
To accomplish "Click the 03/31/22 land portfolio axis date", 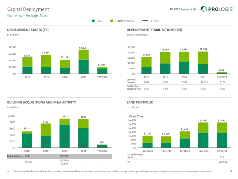I will click(x=222, y=151).
